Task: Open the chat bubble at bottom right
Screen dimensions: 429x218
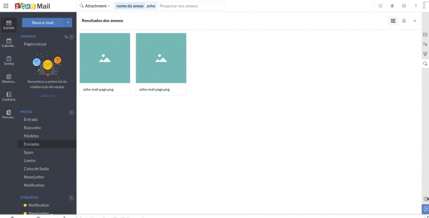Action: pyautogui.click(x=425, y=209)
